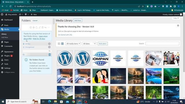Dismiss the Zita notice
Screen dimensions: 185x104
(x=178, y=25)
